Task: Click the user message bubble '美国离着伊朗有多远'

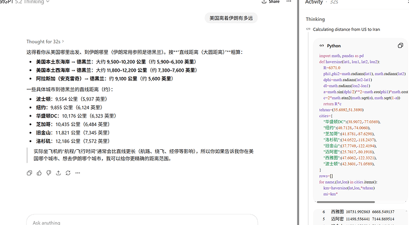Action: (x=231, y=18)
